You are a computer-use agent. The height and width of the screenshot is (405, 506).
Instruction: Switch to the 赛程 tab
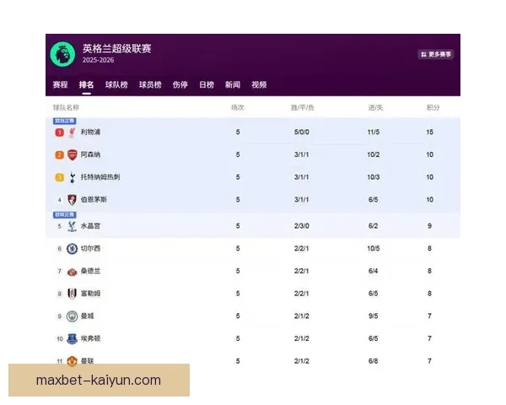coord(61,84)
